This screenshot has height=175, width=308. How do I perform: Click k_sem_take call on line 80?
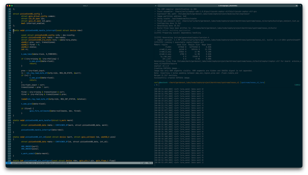(x=39, y=54)
